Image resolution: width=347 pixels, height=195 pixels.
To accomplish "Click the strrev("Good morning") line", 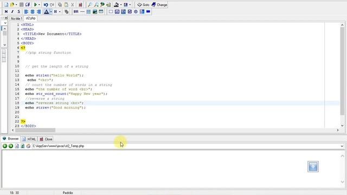I will point(55,108).
